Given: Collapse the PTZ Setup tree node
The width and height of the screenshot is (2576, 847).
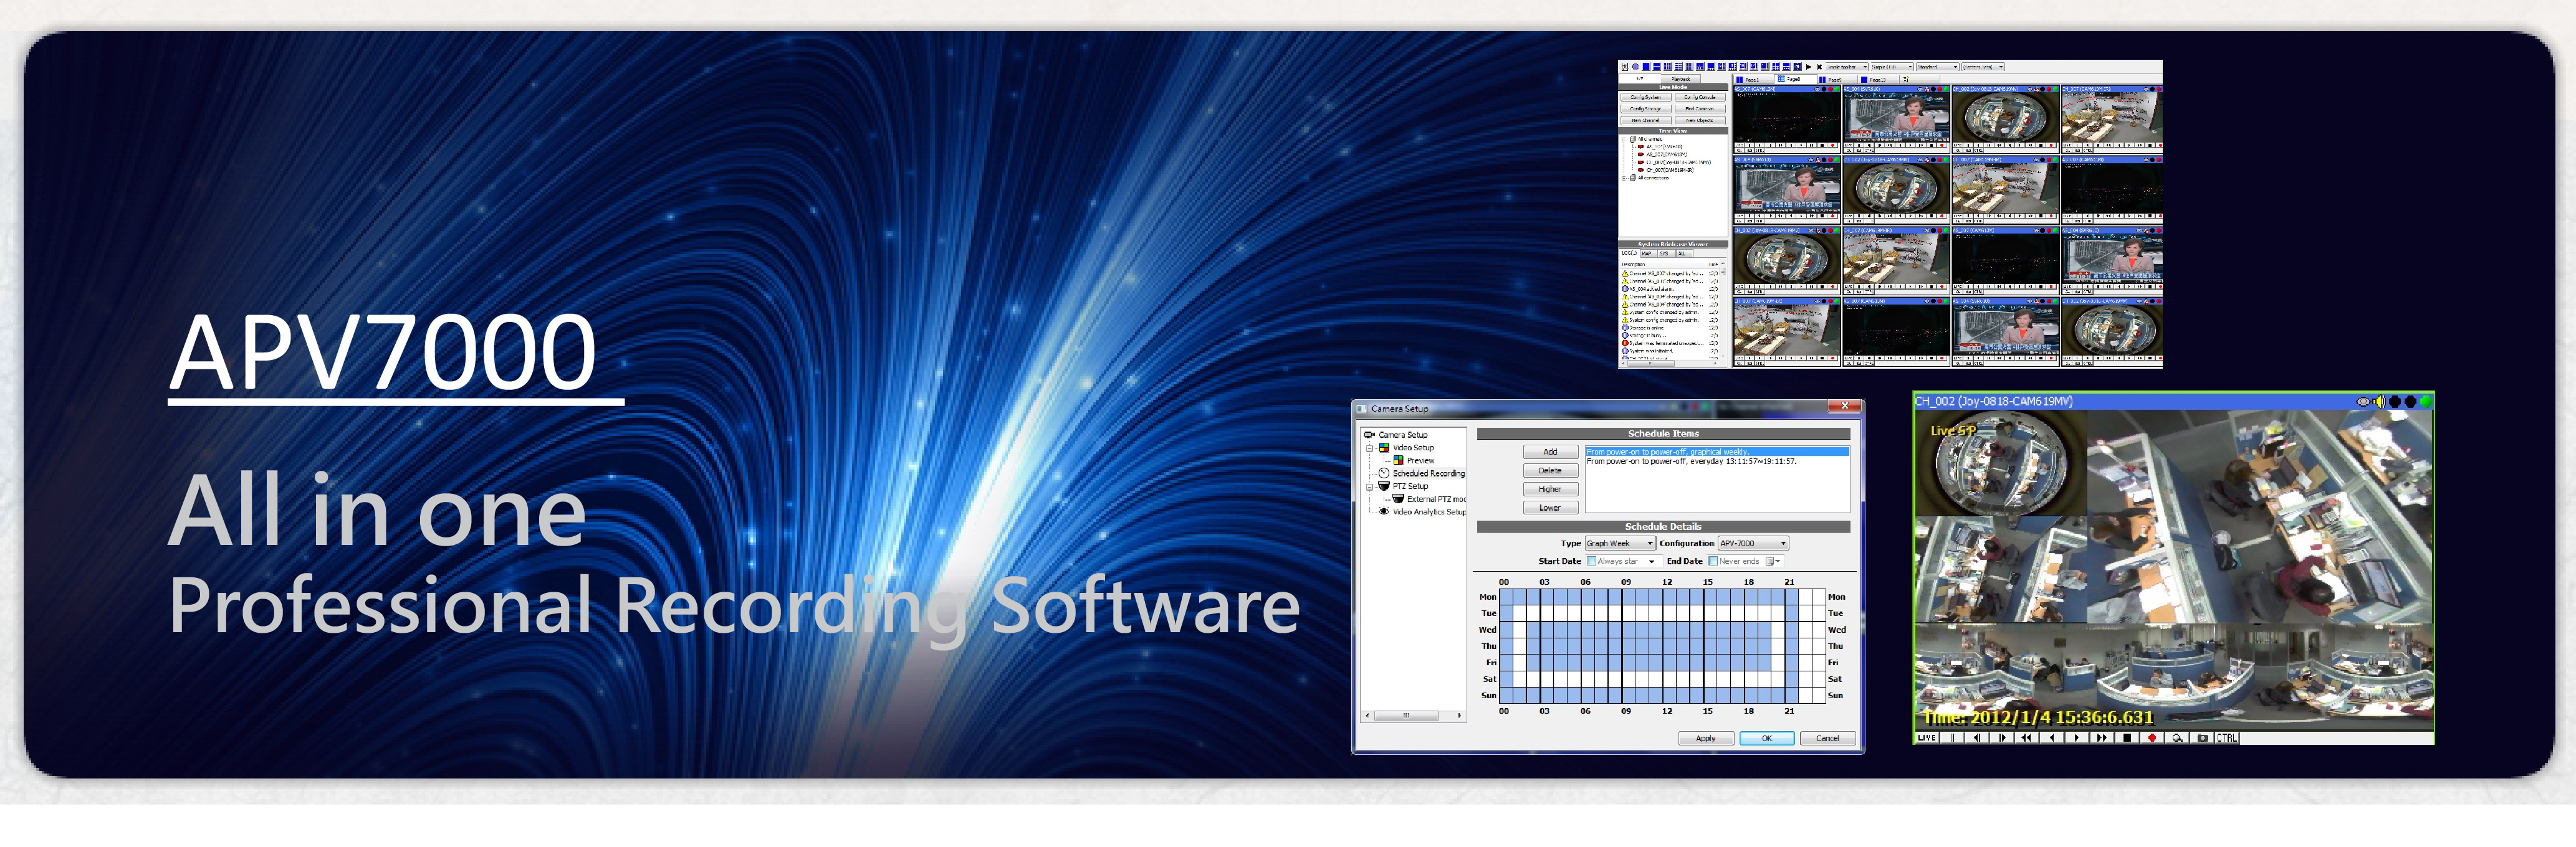Looking at the screenshot, I should [x=1369, y=488].
